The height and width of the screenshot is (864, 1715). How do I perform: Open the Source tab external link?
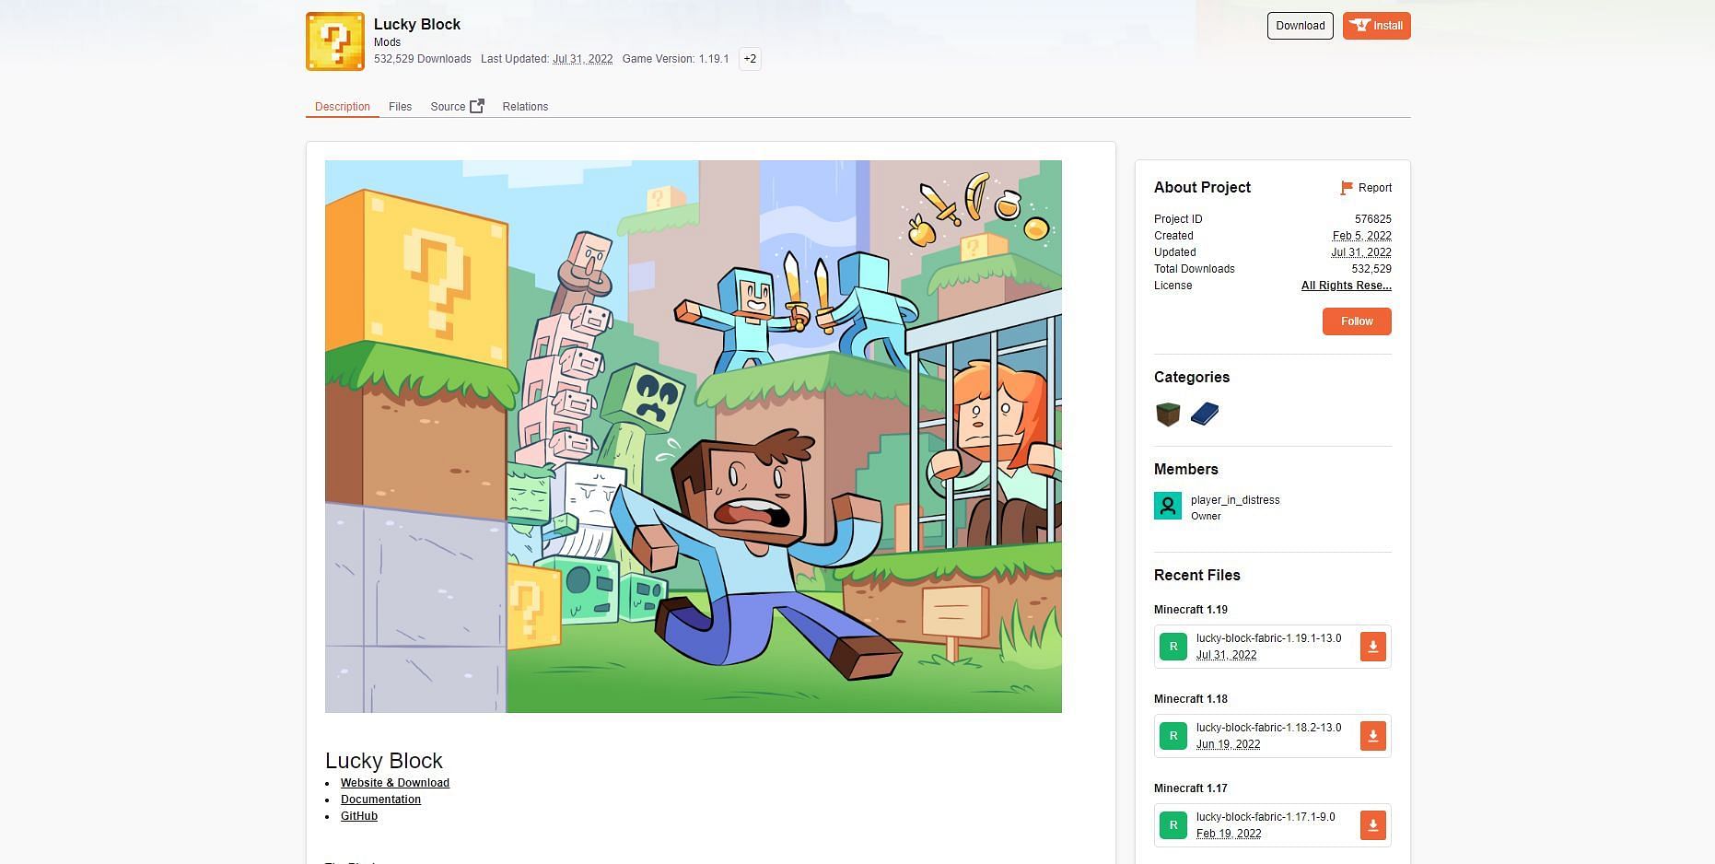(x=457, y=107)
